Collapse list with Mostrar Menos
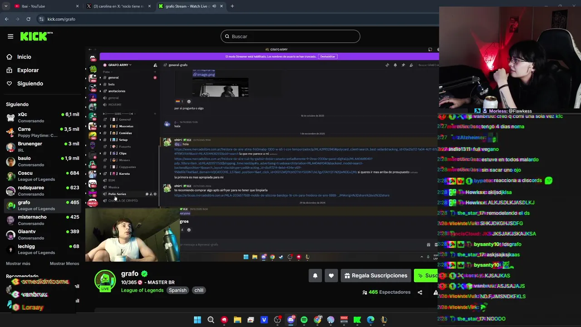This screenshot has width=581, height=327. (x=64, y=263)
